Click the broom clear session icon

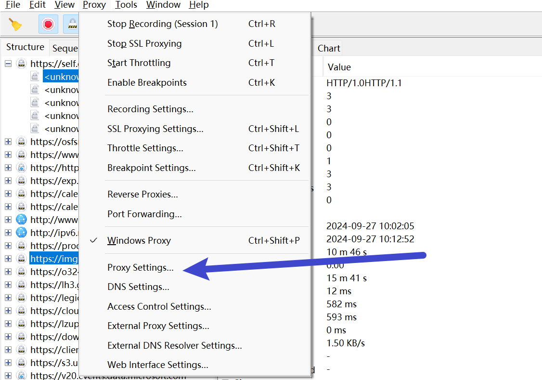coord(15,24)
